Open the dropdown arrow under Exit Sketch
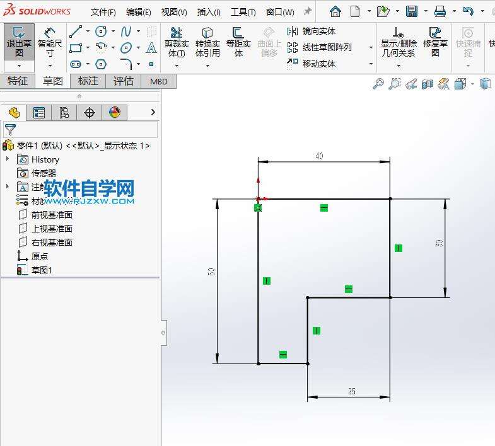Viewport: 495px width, 446px height. [19, 66]
